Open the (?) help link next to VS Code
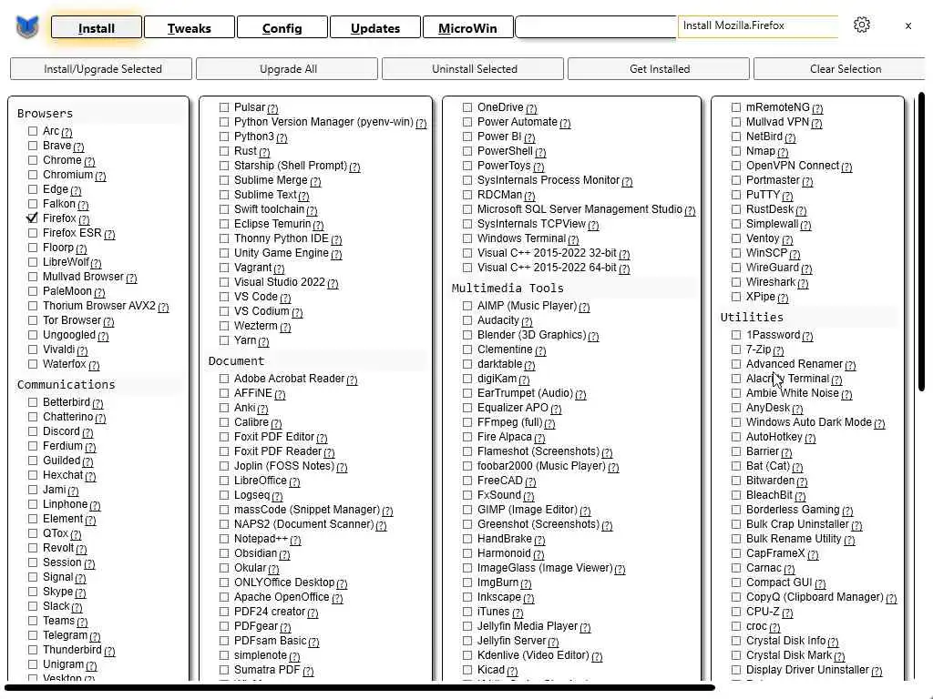Viewport: 933px width, 699px height. [285, 298]
